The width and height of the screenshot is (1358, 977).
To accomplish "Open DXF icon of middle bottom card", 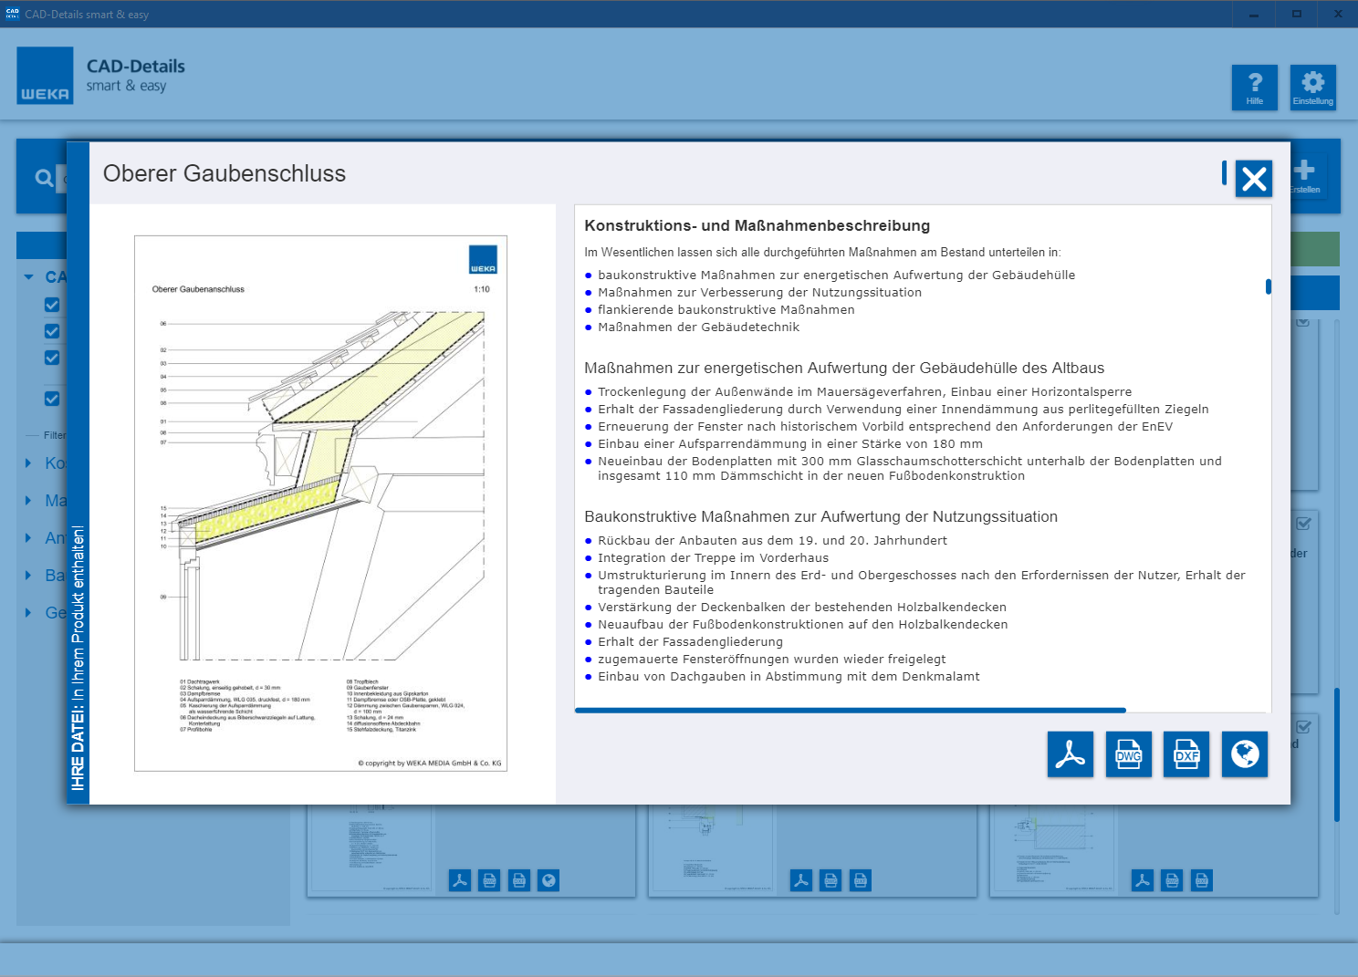I will click(x=861, y=880).
